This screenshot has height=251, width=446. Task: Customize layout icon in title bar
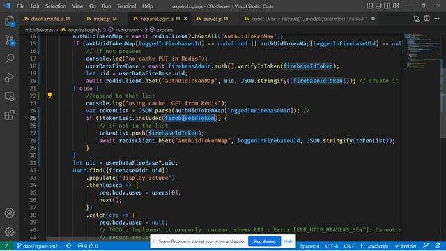click(396, 6)
